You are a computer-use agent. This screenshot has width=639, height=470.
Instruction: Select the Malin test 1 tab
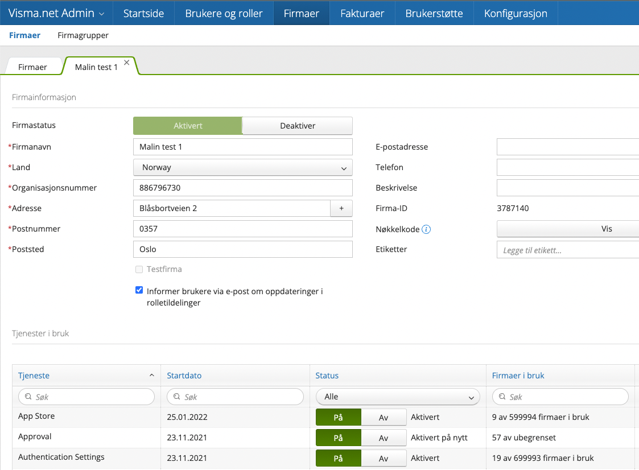96,67
